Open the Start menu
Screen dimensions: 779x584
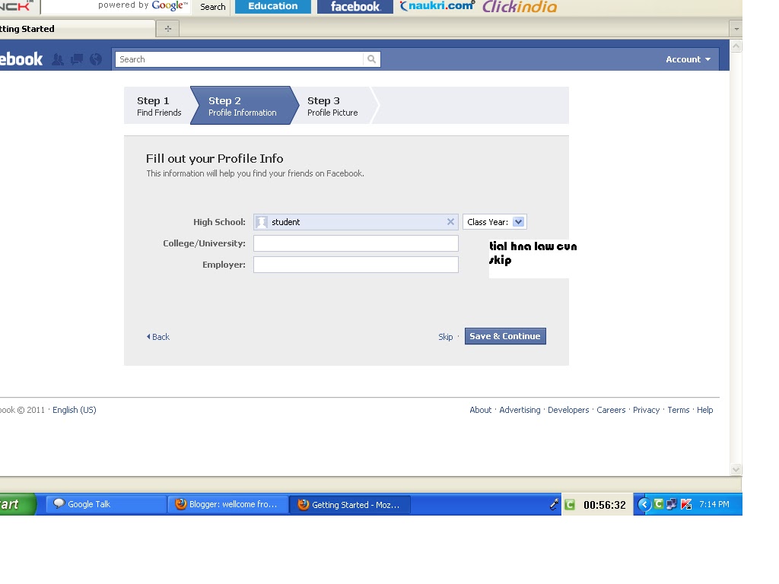point(17,504)
